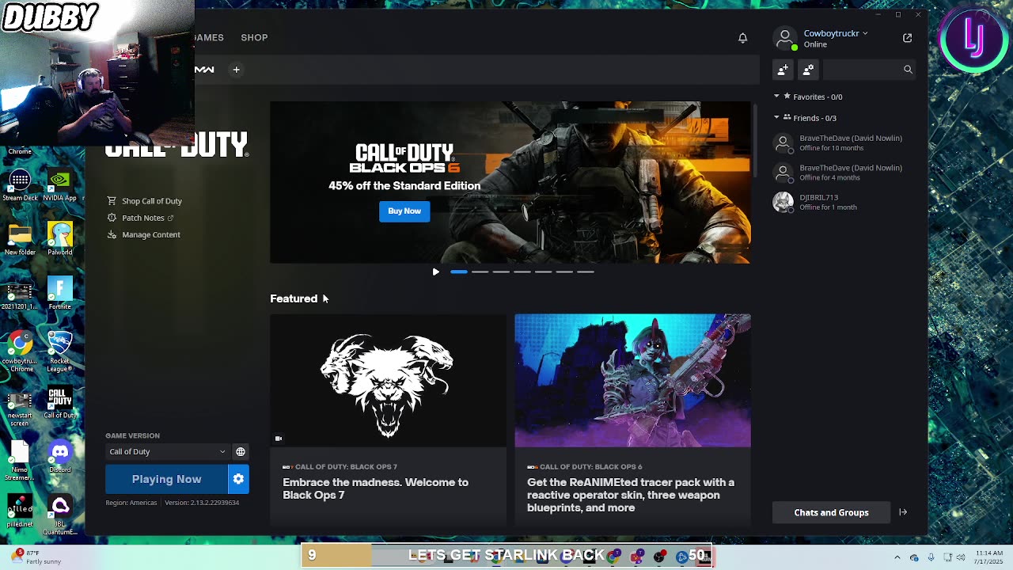
Task: Open cowboytru... Chrome desktop shortcut
Action: click(x=20, y=351)
